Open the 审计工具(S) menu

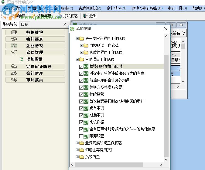177,8
